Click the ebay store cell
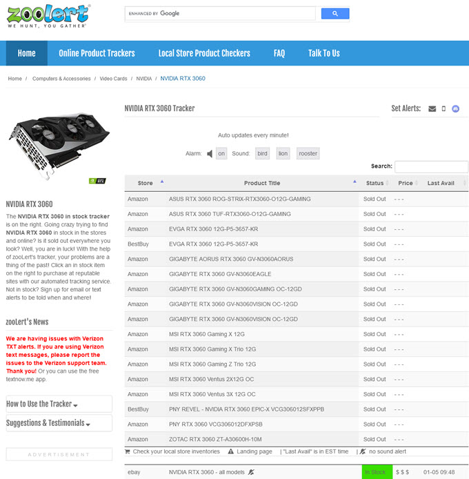The height and width of the screenshot is (479, 469). pyautogui.click(x=134, y=472)
